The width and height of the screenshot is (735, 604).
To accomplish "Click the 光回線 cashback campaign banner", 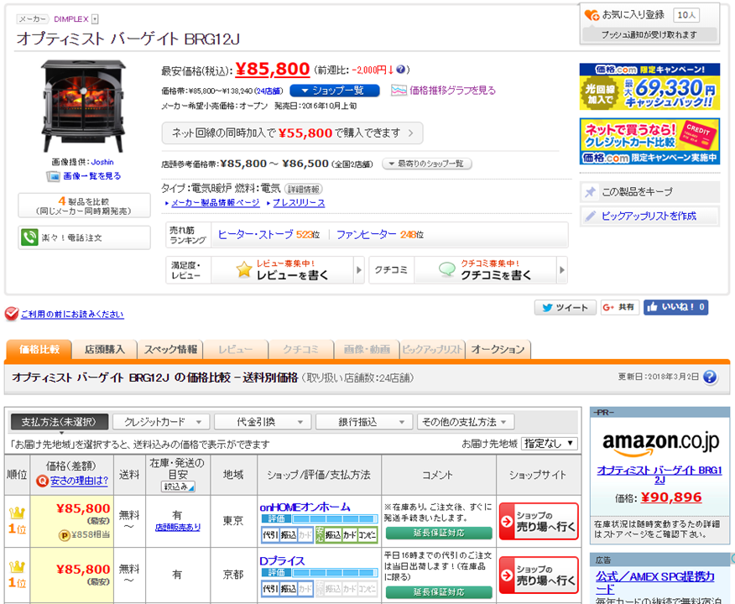I will coord(649,86).
